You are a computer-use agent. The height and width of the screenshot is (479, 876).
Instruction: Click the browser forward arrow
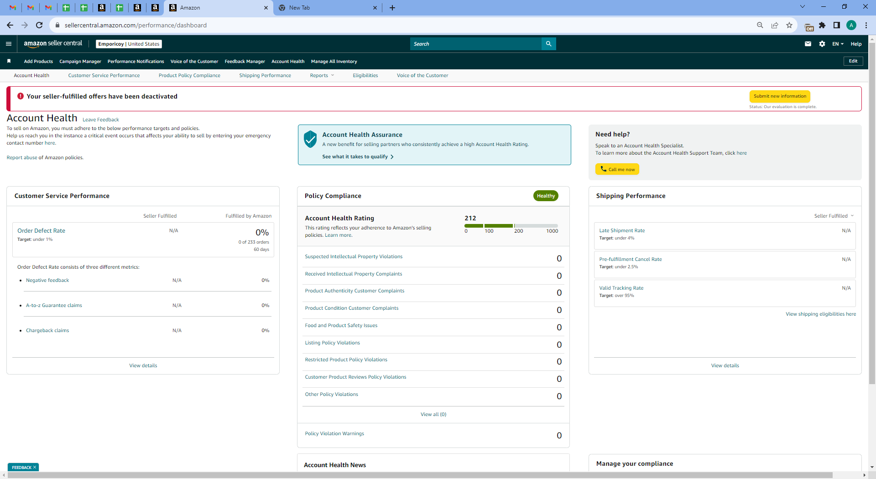[x=25, y=25]
